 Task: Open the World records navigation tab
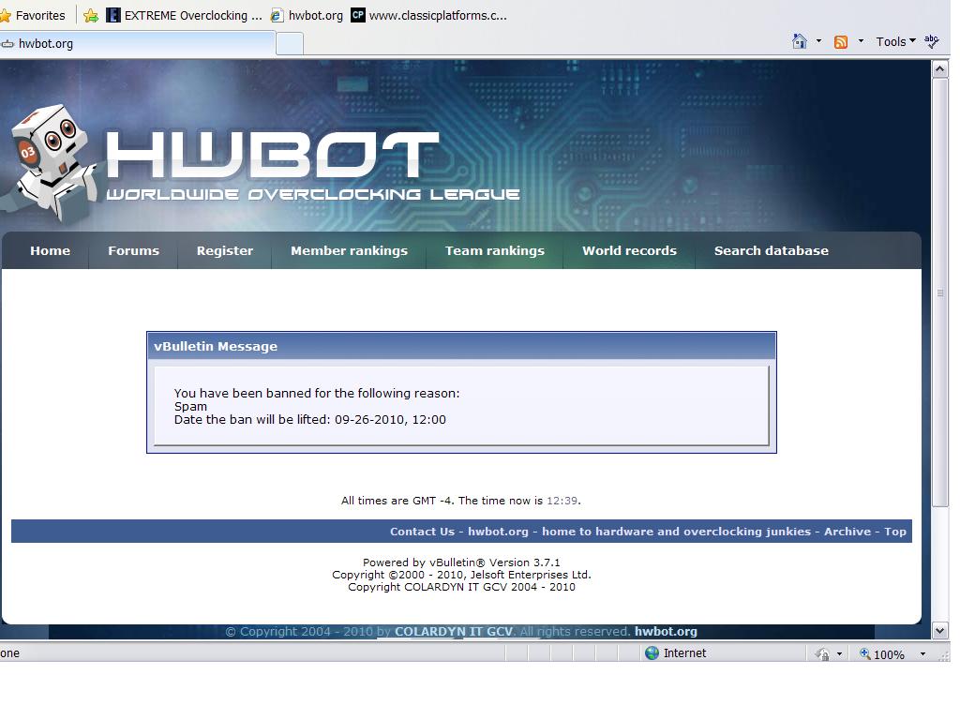(x=629, y=250)
